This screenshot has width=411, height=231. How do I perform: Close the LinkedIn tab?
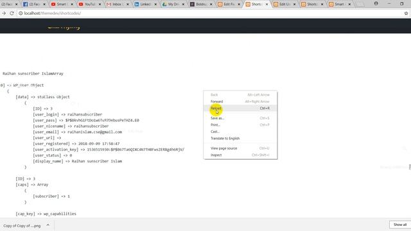(155, 4)
